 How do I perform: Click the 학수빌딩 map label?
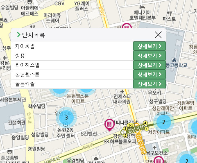[x=36, y=106]
